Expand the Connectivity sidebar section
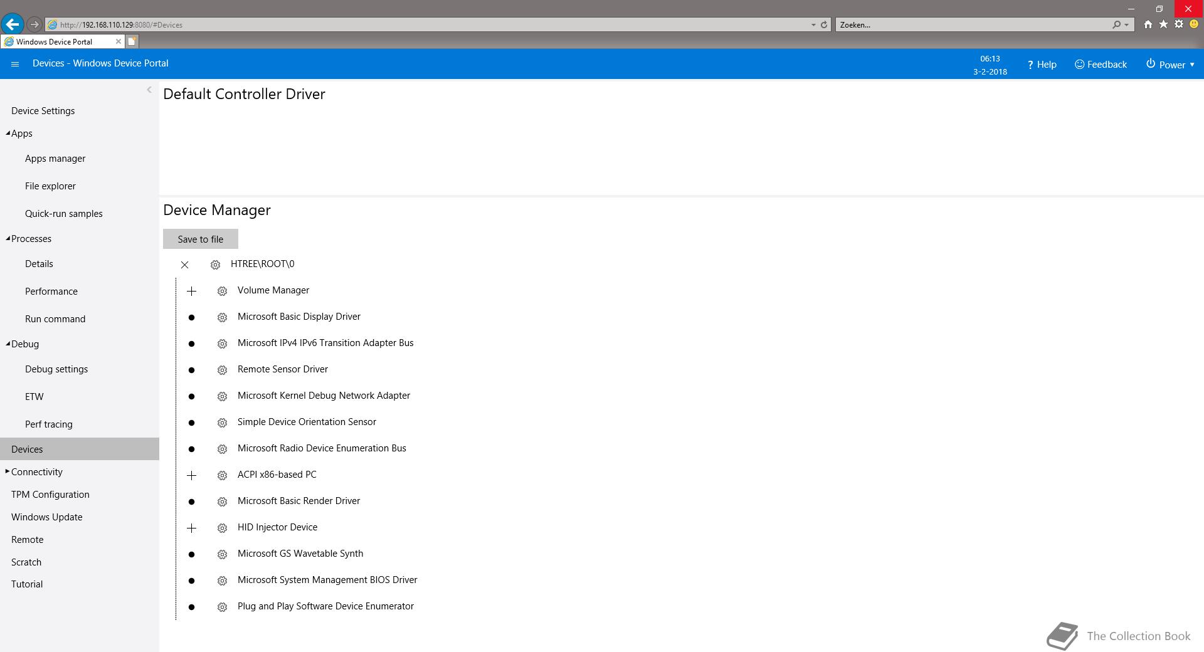 [x=8, y=471]
